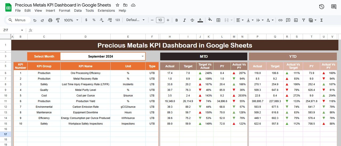Open the font family dropdown

[135, 20]
